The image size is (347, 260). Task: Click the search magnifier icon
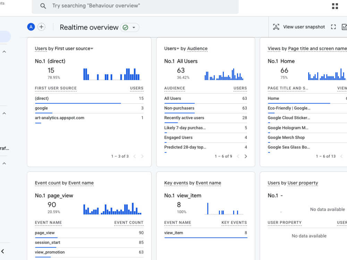pos(43,7)
